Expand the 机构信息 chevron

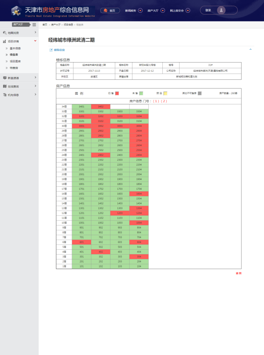click(x=35, y=94)
